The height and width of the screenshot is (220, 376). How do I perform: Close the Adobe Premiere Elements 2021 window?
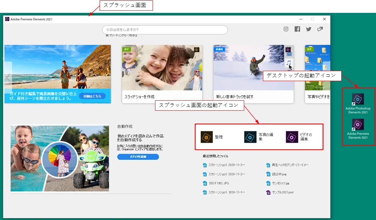[324, 19]
